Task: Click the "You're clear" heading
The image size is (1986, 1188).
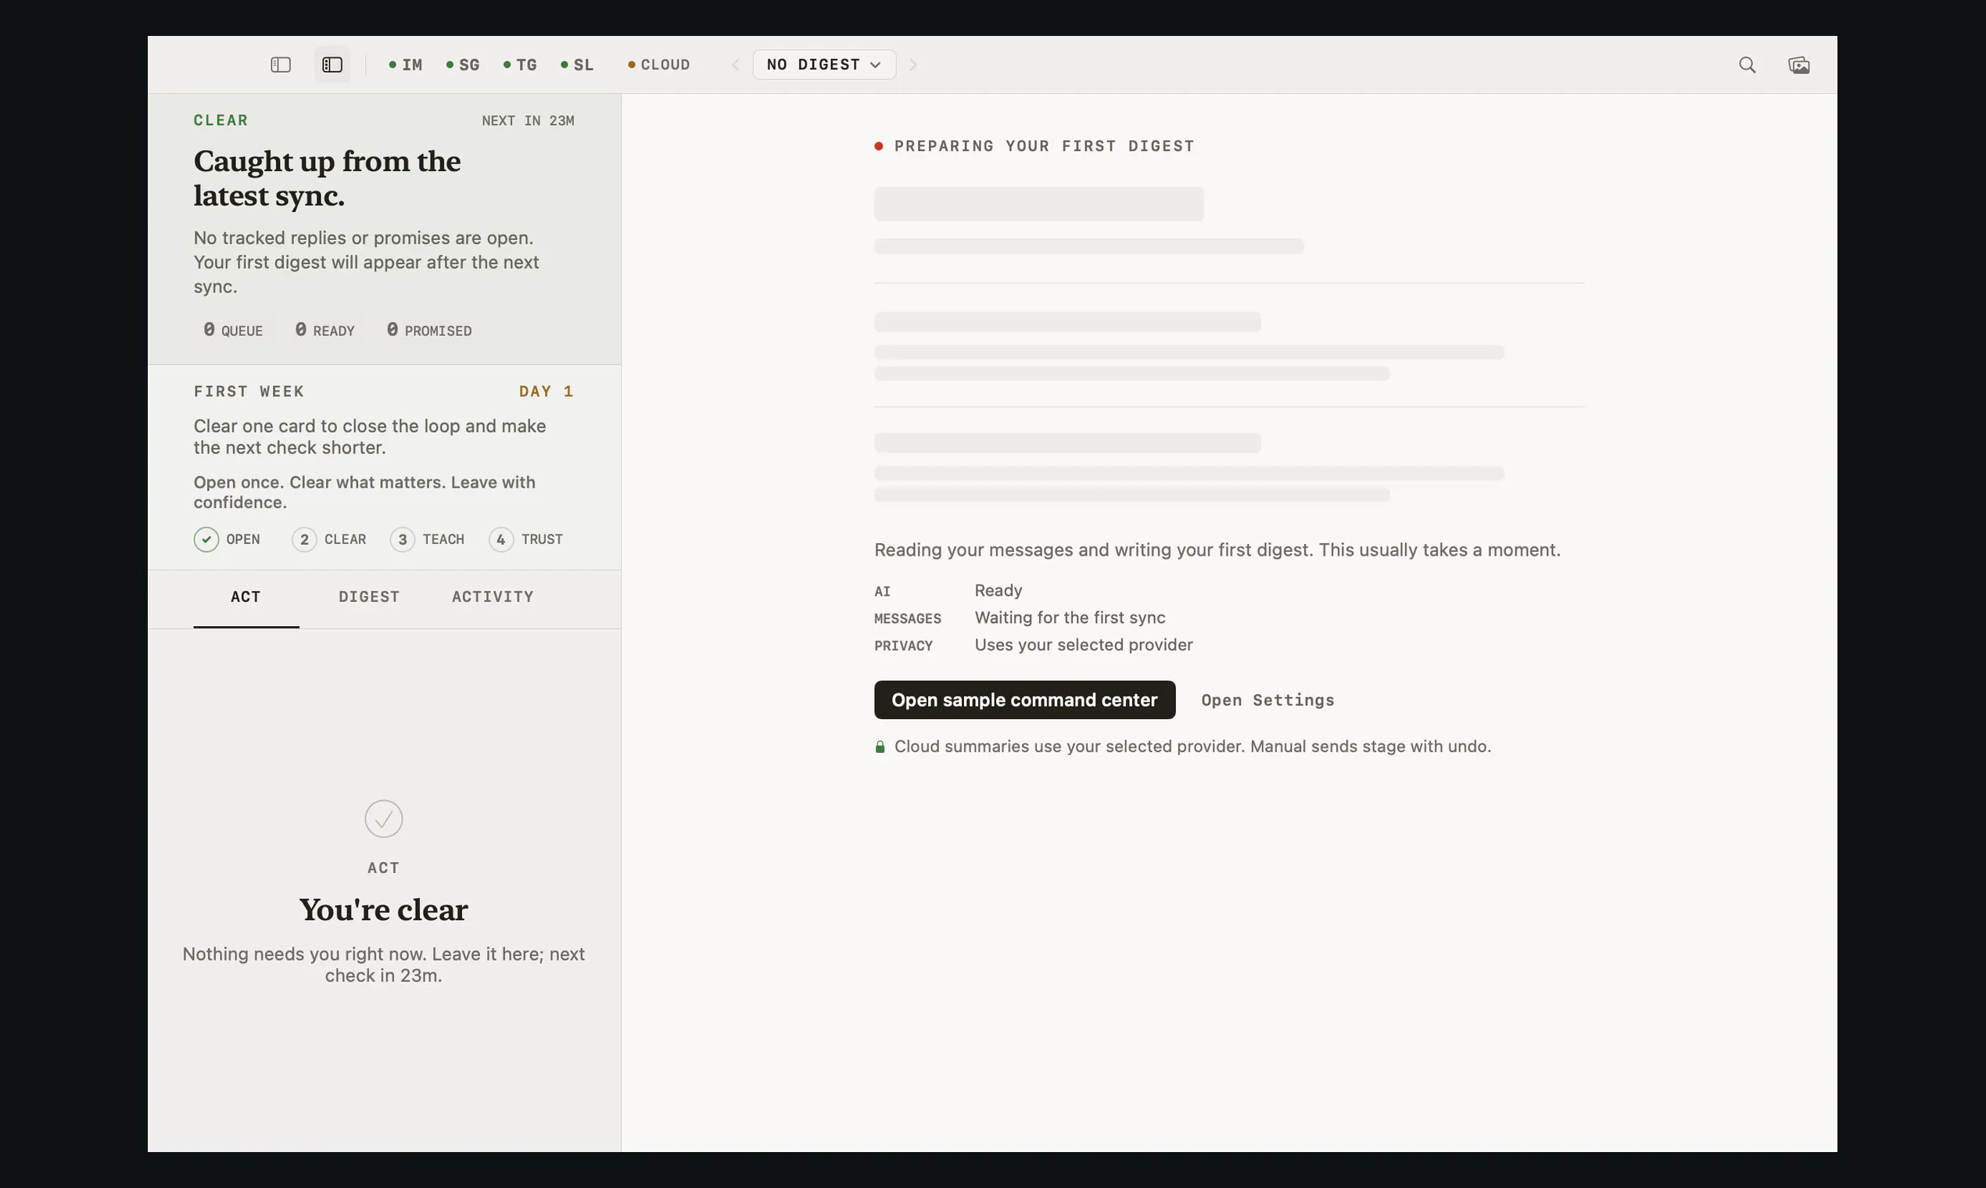Action: pos(384,911)
